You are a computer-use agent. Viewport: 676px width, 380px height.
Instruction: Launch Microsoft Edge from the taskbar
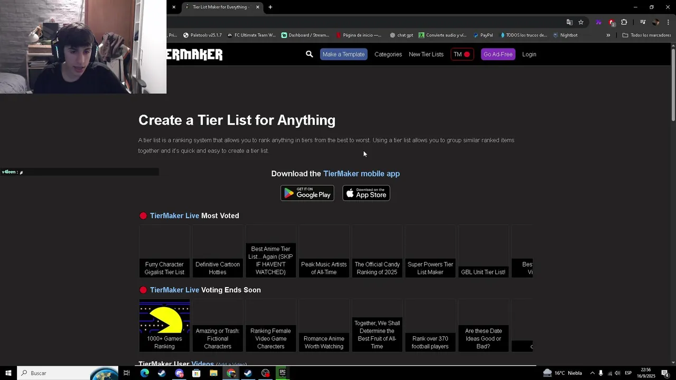(145, 373)
